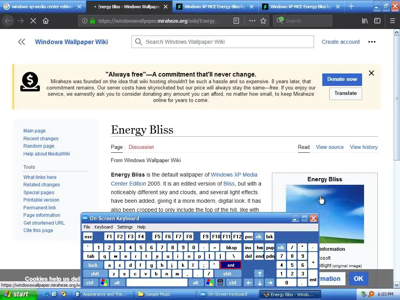Toggle the nlk num lock key
This screenshot has height=300, width=400.
281,247
